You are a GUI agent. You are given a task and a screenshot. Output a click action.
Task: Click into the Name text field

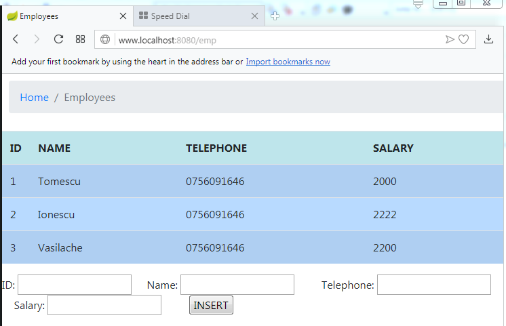(237, 285)
